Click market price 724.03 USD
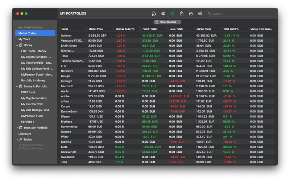Screen dimensions: 290x181 pos(96,56)
